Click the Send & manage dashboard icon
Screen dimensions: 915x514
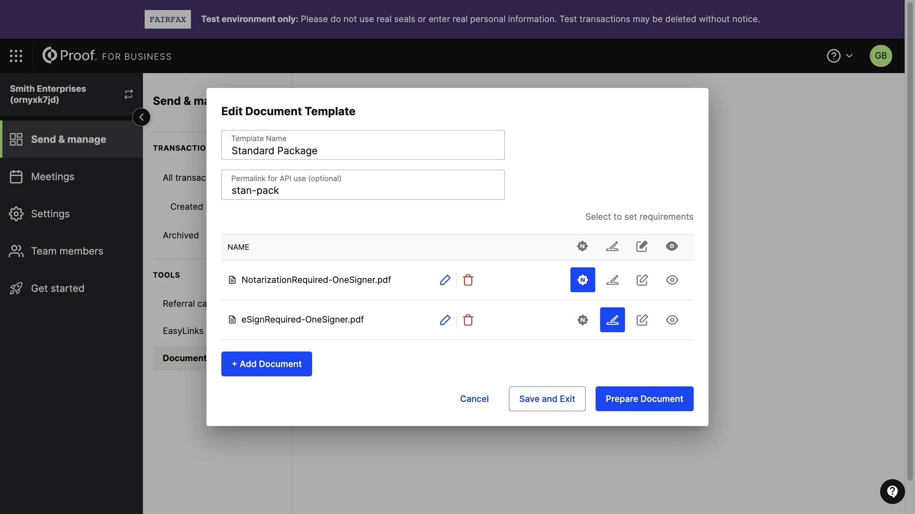tap(16, 139)
